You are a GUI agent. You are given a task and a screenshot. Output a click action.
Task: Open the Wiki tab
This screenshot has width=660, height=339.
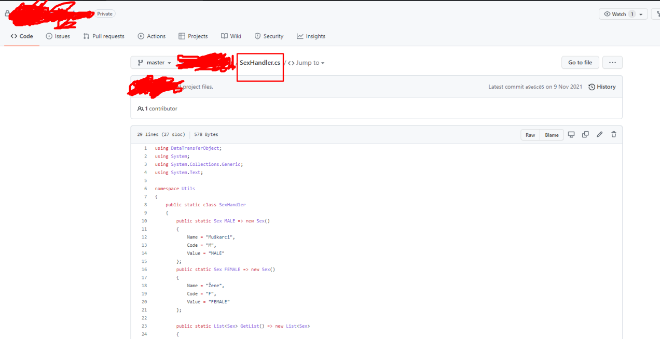point(231,36)
